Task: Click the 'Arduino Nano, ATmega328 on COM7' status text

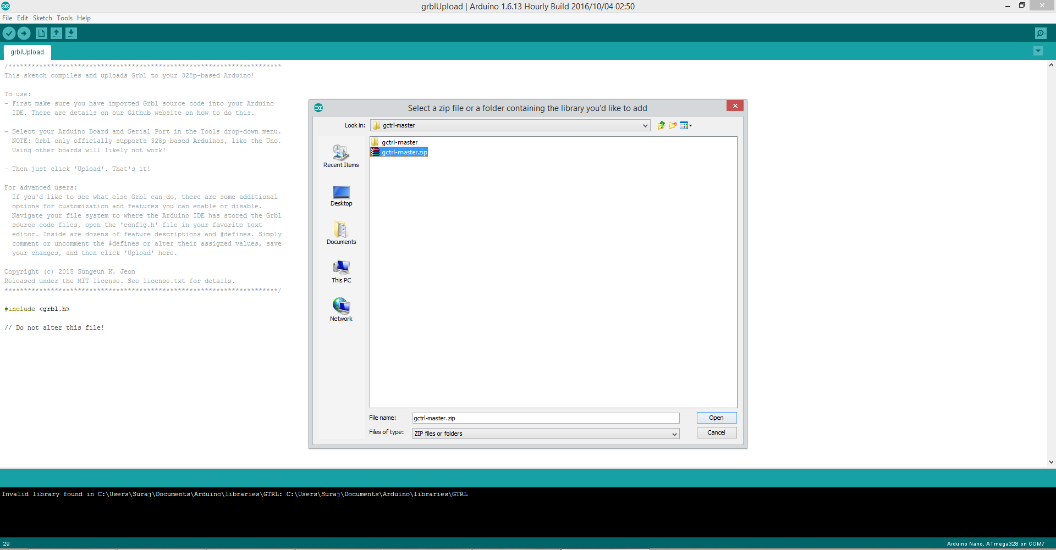Action: 996,544
